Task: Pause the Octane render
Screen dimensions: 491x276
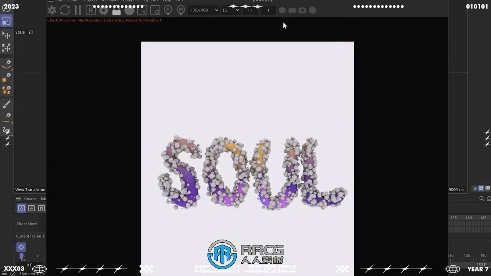Action: 78,10
